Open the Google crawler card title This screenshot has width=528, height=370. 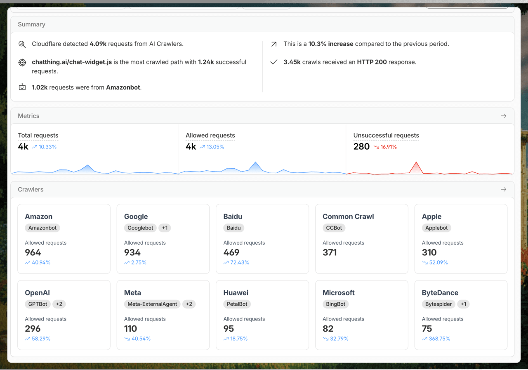[136, 217]
